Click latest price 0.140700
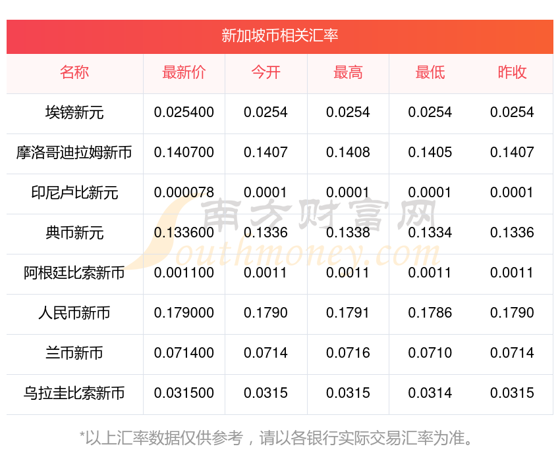The width and height of the screenshot is (560, 459). click(x=184, y=153)
